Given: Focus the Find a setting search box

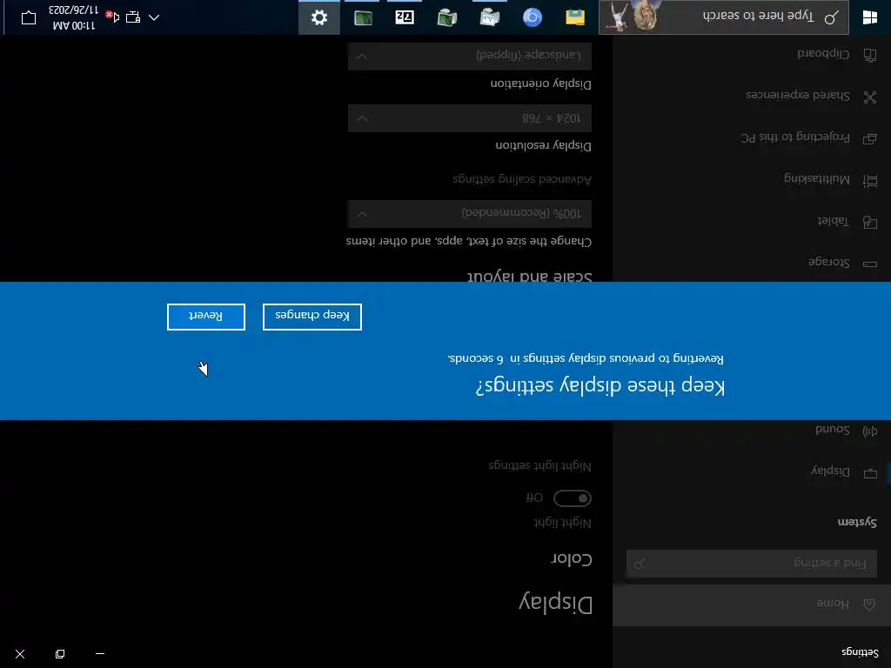Looking at the screenshot, I should point(751,564).
